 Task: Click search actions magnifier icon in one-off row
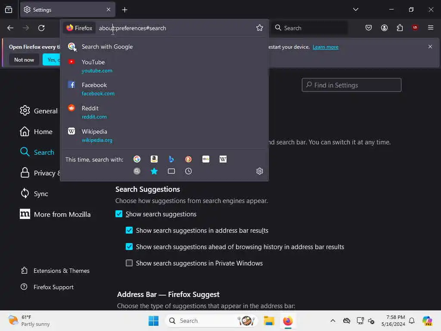point(137,171)
